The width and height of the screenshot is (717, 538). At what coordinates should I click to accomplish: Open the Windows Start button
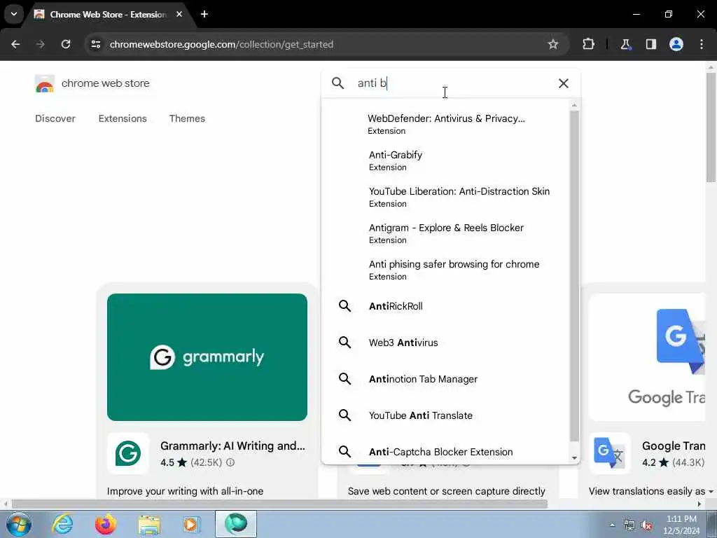point(18,524)
